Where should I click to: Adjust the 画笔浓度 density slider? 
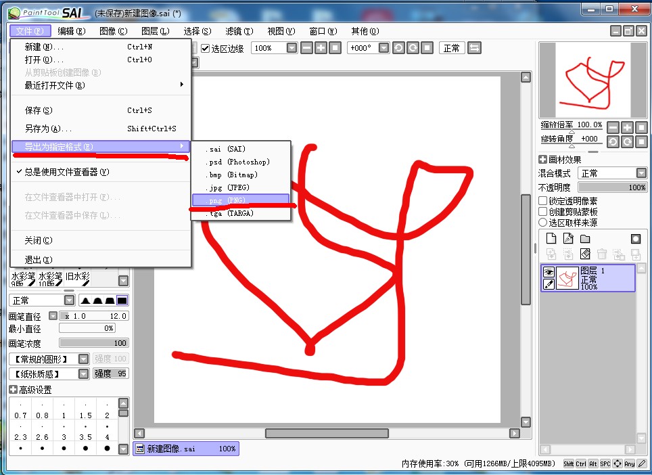(x=94, y=343)
